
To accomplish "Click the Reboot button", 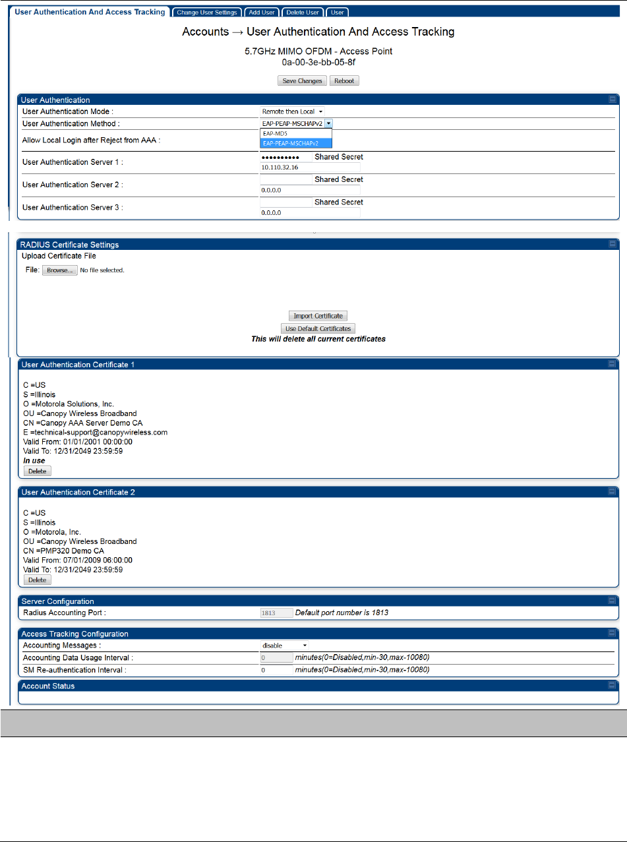I will 344,81.
